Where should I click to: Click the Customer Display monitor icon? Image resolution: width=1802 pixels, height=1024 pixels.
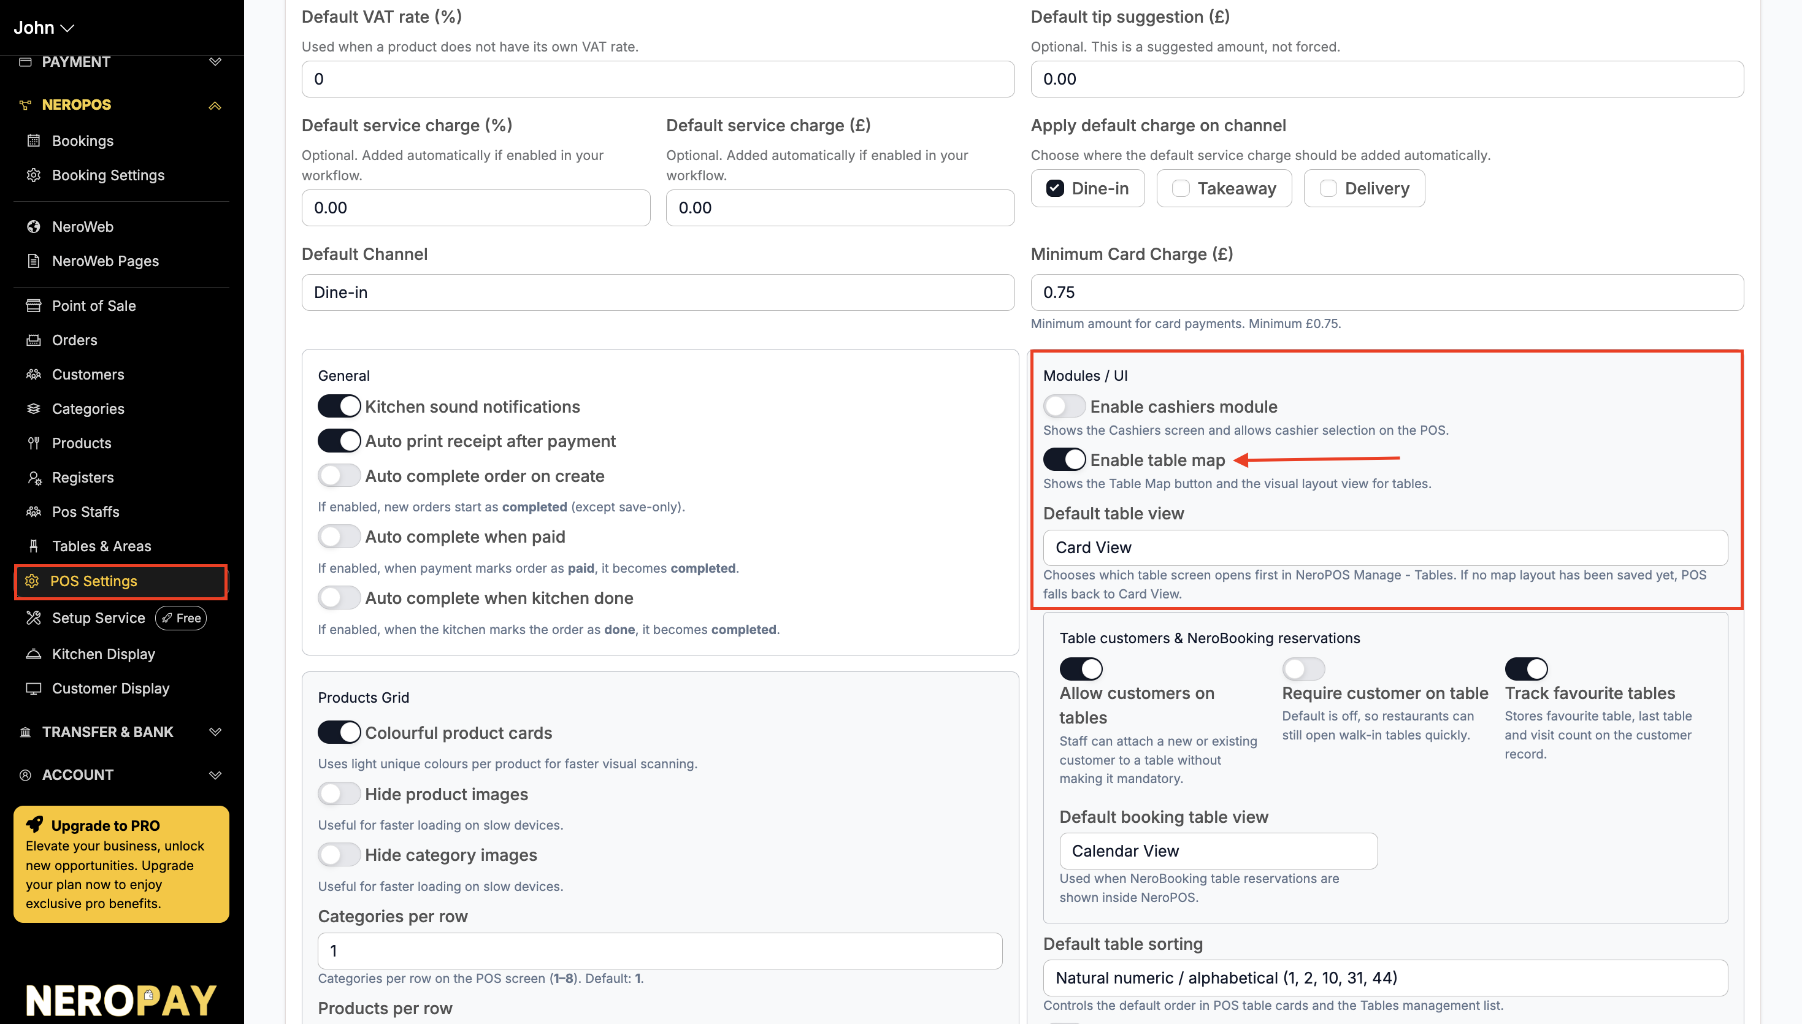(x=33, y=689)
